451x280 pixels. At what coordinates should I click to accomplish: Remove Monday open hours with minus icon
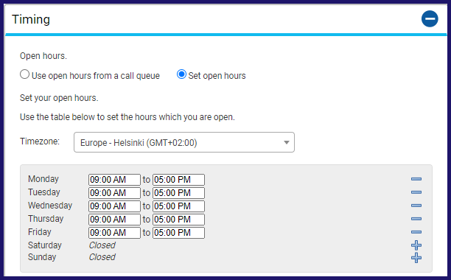click(416, 179)
